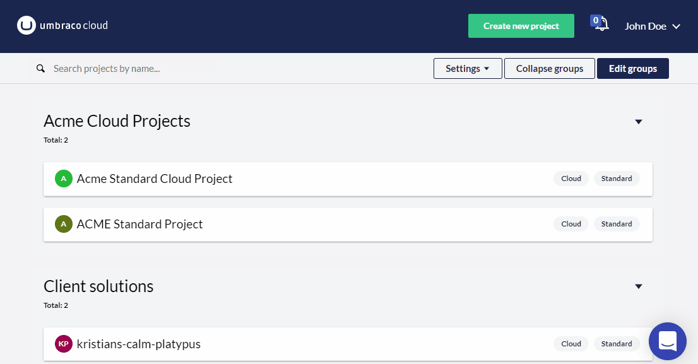Click Create new project button
698x364 pixels.
[x=521, y=26]
